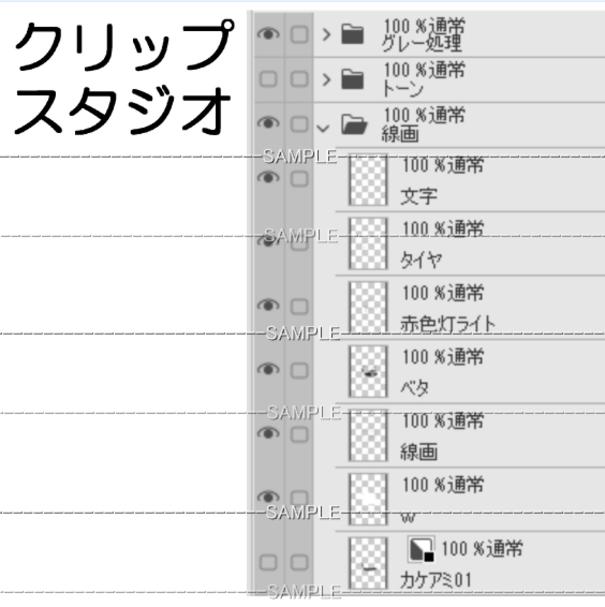Select the ベタ layer thumbnail

(x=368, y=371)
